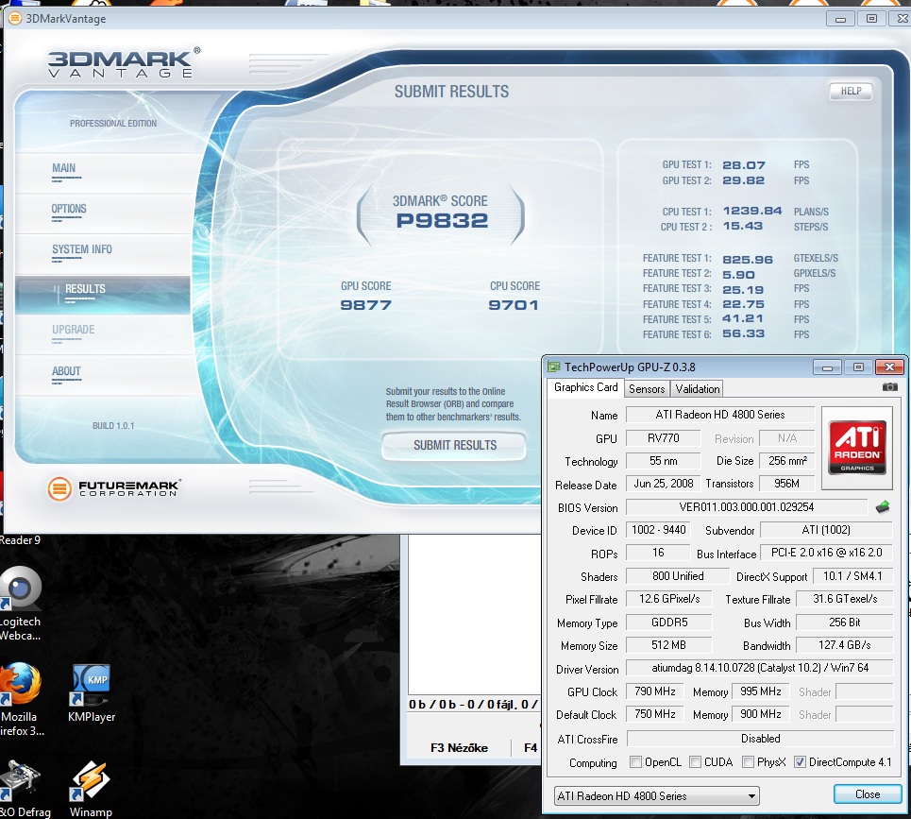Select the Graphics Card tab in GPU-Z
This screenshot has width=911, height=819.
coord(585,387)
